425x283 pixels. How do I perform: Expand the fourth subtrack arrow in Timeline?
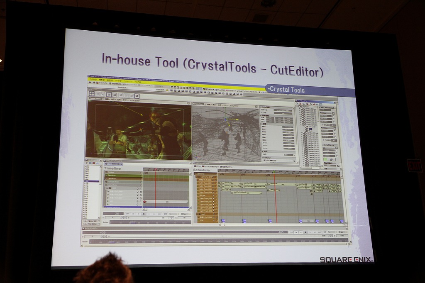point(108,201)
